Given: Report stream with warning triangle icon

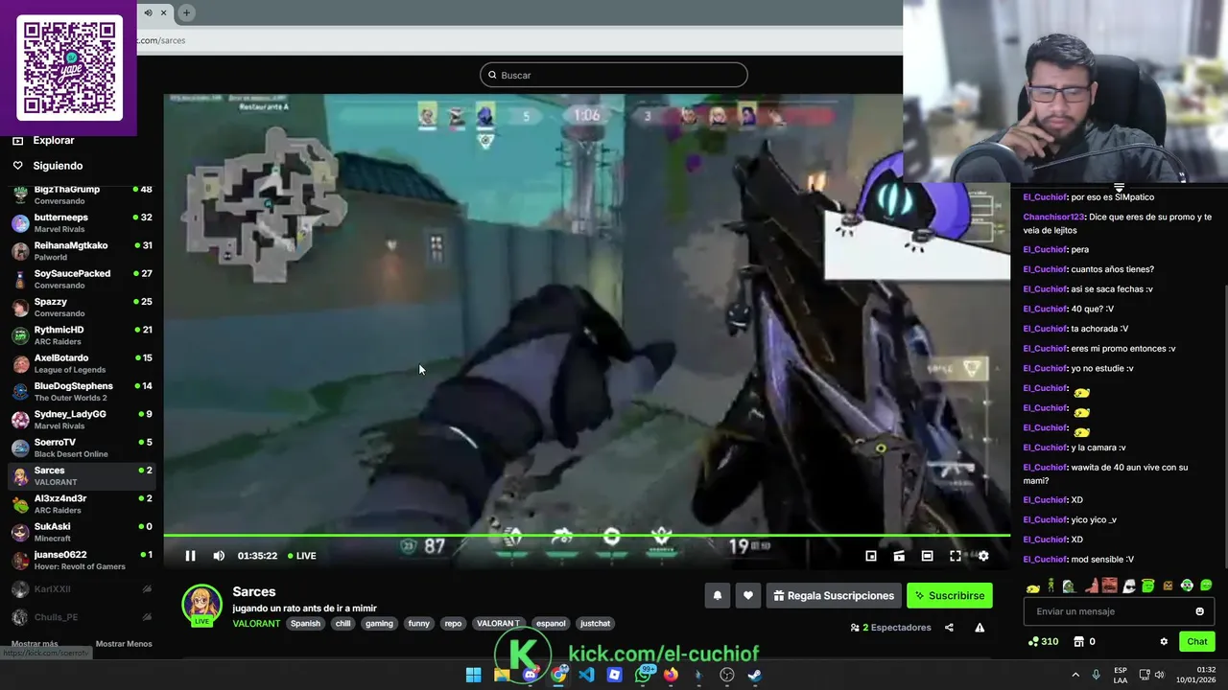Looking at the screenshot, I should coord(980,628).
